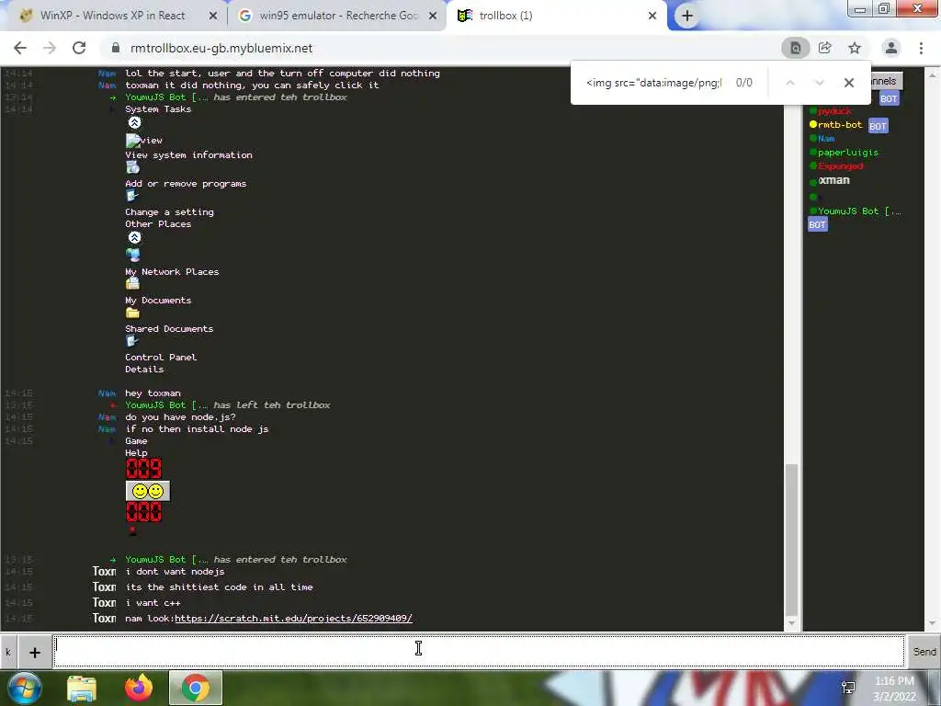Select user Nam in user list
Image resolution: width=941 pixels, height=706 pixels.
point(826,139)
